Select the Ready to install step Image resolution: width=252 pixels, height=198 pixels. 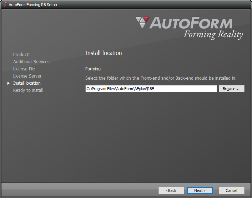28,90
